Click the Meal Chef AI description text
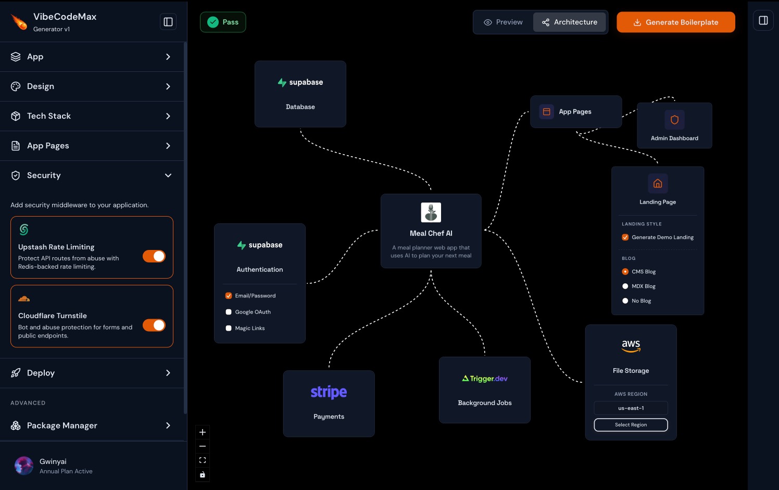The height and width of the screenshot is (490, 779). click(x=431, y=252)
